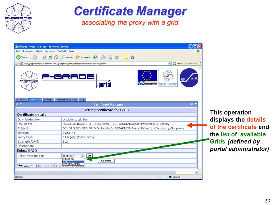Click the greyed Edit toolbar icon
Image resolution: width=273 pixels, height=205 pixels.
pyautogui.click(x=117, y=57)
